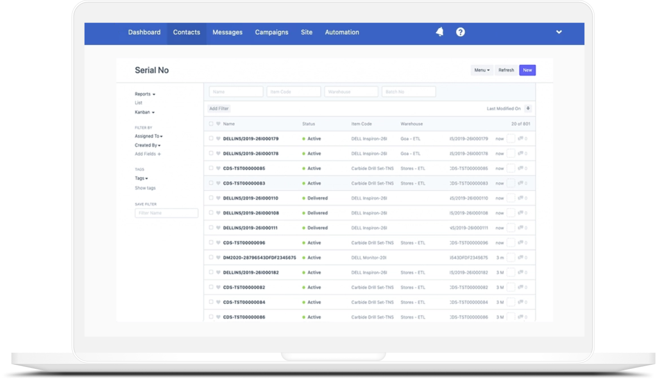
Task: Open the Assigned To filter dropdown
Action: [x=149, y=136]
